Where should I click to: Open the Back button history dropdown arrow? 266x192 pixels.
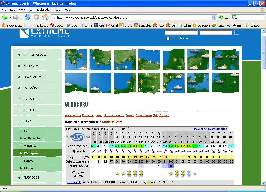pyautogui.click(x=10, y=17)
